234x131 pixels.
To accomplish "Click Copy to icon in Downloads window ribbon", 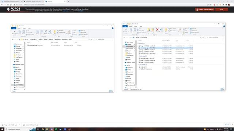I will pyautogui.click(x=153, y=31).
